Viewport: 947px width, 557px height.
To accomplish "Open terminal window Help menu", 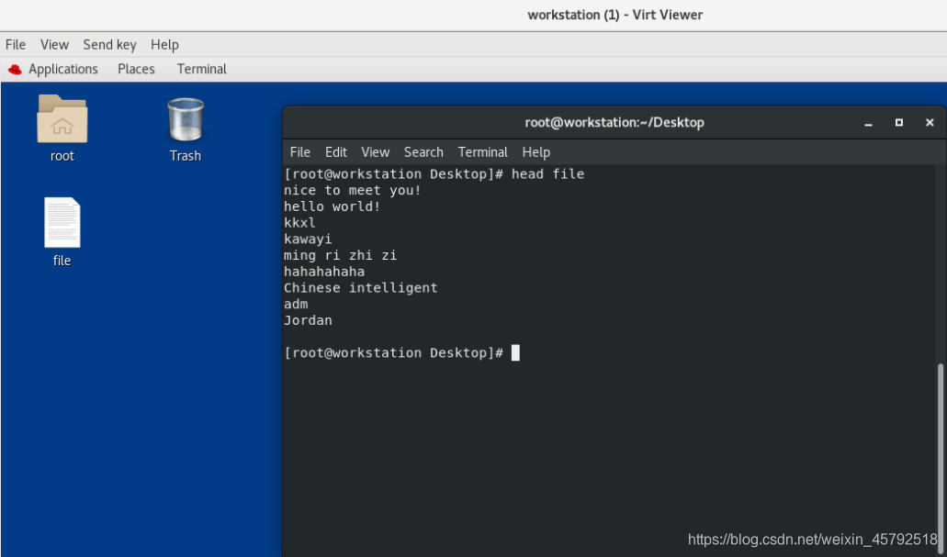I will click(x=536, y=152).
